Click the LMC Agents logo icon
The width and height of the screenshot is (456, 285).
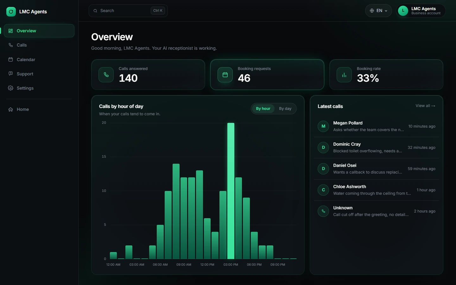tap(11, 12)
